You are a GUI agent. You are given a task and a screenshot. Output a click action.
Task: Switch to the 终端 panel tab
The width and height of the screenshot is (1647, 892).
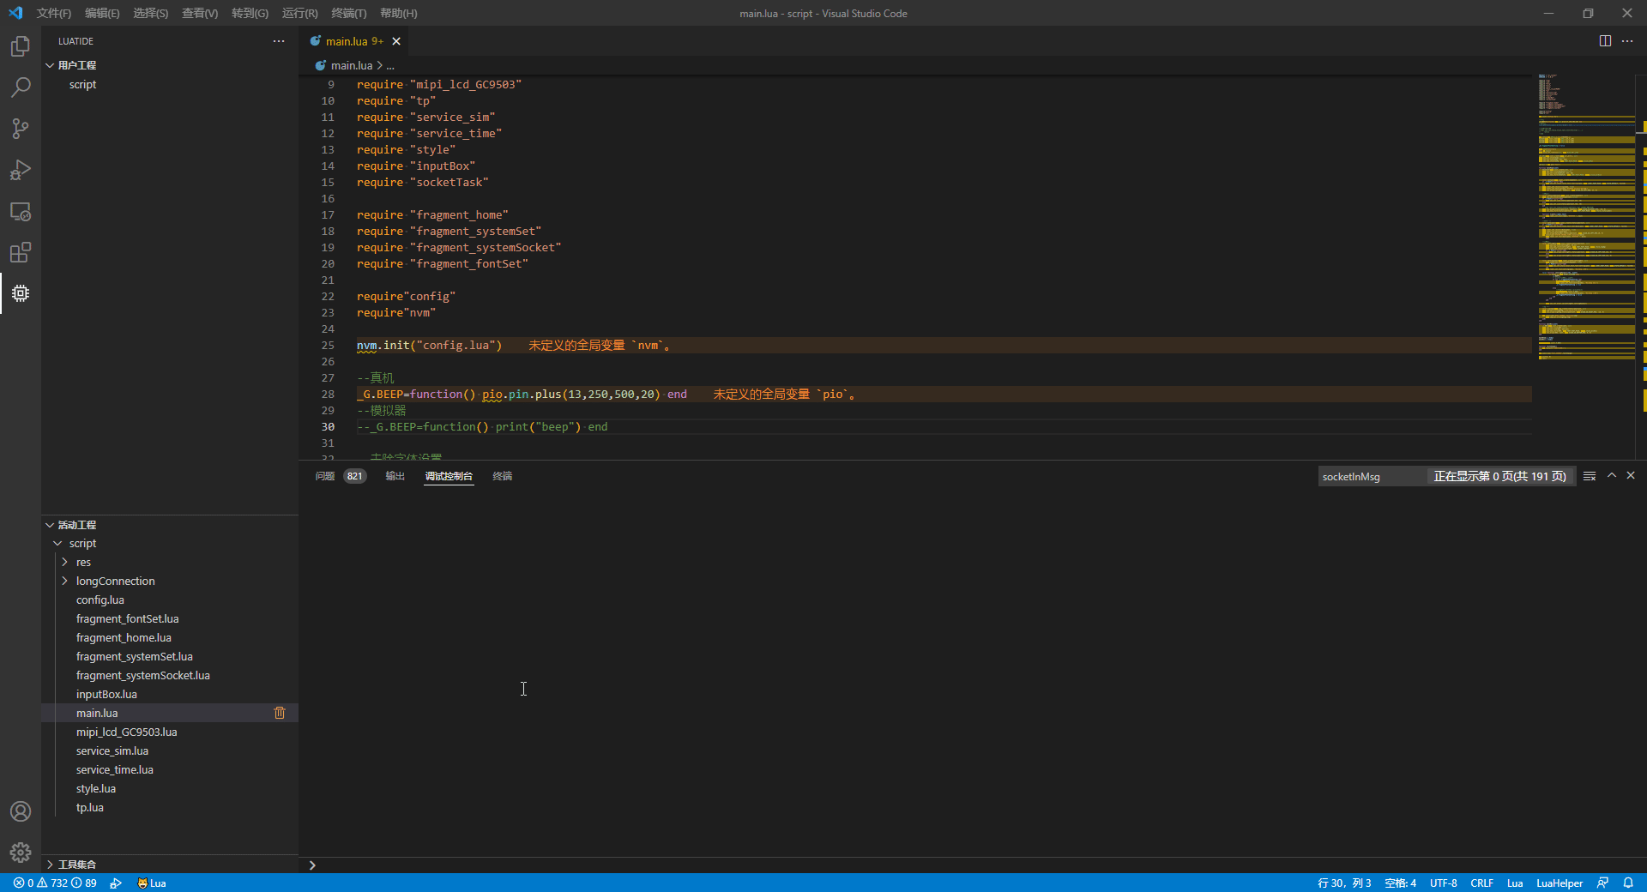(x=503, y=476)
